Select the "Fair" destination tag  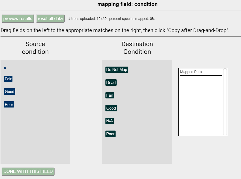[x=110, y=95]
